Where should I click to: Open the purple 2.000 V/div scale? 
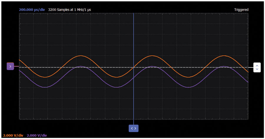click(x=37, y=135)
